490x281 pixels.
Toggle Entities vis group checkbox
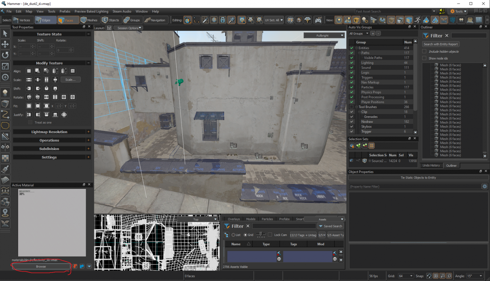pos(351,48)
